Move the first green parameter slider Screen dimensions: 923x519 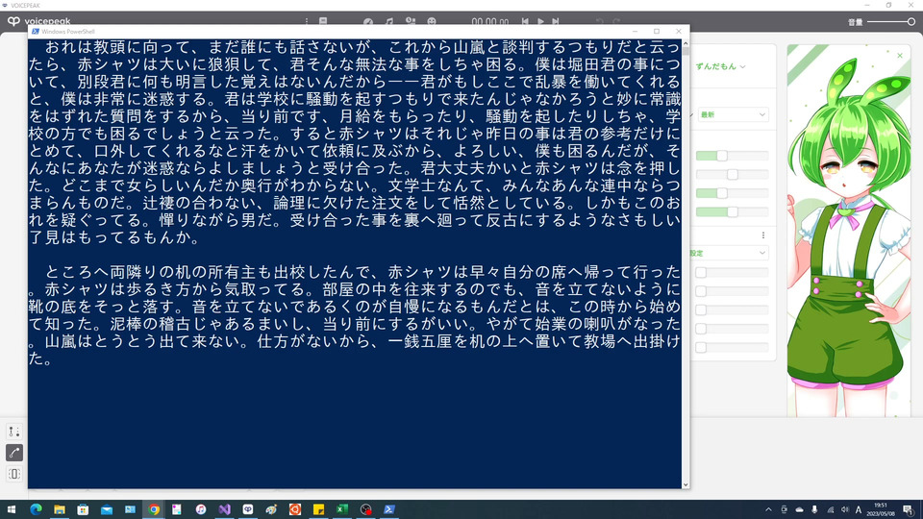coord(722,156)
